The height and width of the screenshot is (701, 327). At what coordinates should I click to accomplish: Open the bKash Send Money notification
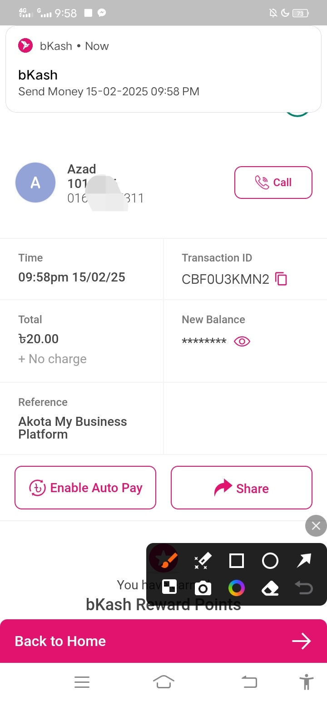click(163, 69)
